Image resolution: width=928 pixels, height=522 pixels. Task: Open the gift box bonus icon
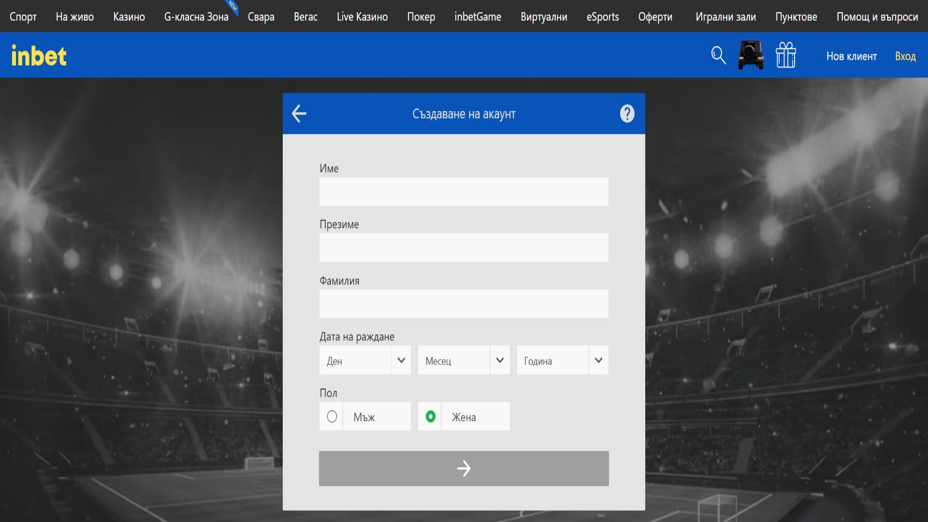(x=785, y=55)
